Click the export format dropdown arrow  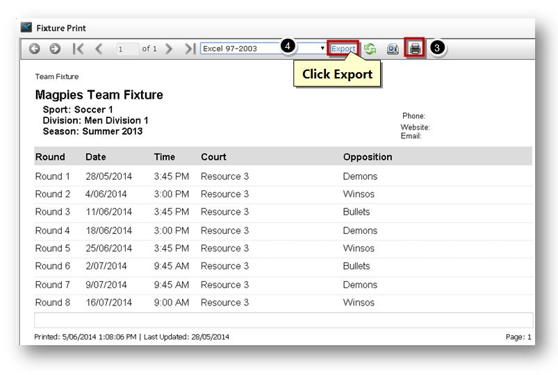point(322,48)
